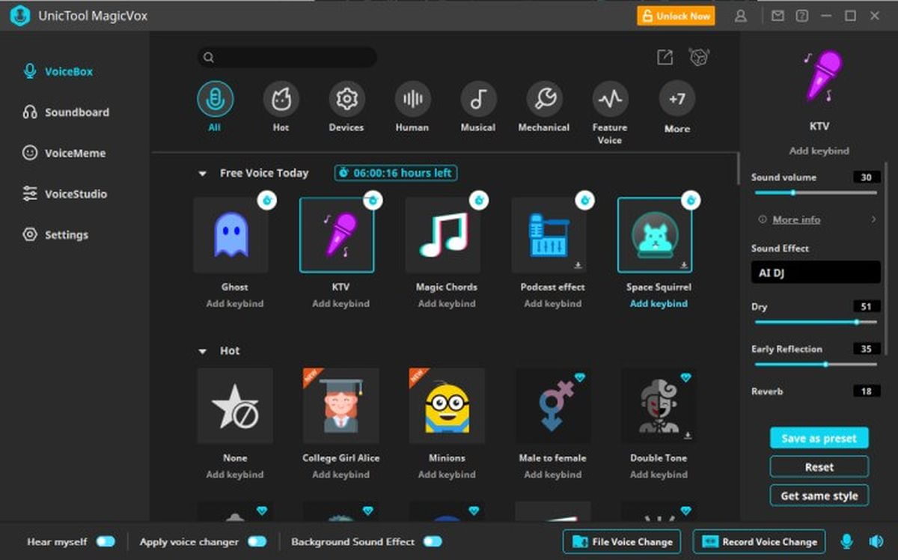Click the user profile icon in the title bar

742,15
